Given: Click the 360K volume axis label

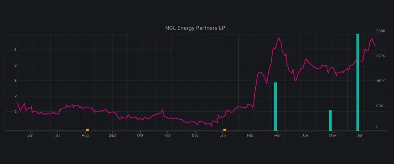Looking at the screenshot, I should click(x=381, y=31).
